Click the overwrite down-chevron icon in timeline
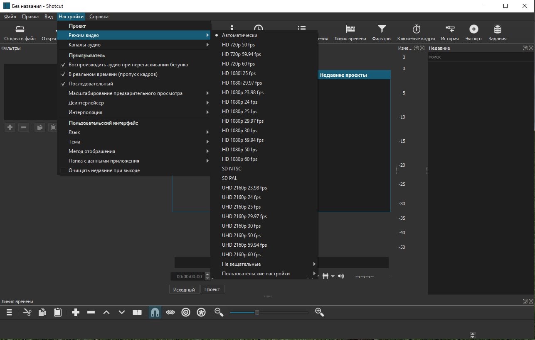This screenshot has width=535, height=340. pyautogui.click(x=122, y=312)
